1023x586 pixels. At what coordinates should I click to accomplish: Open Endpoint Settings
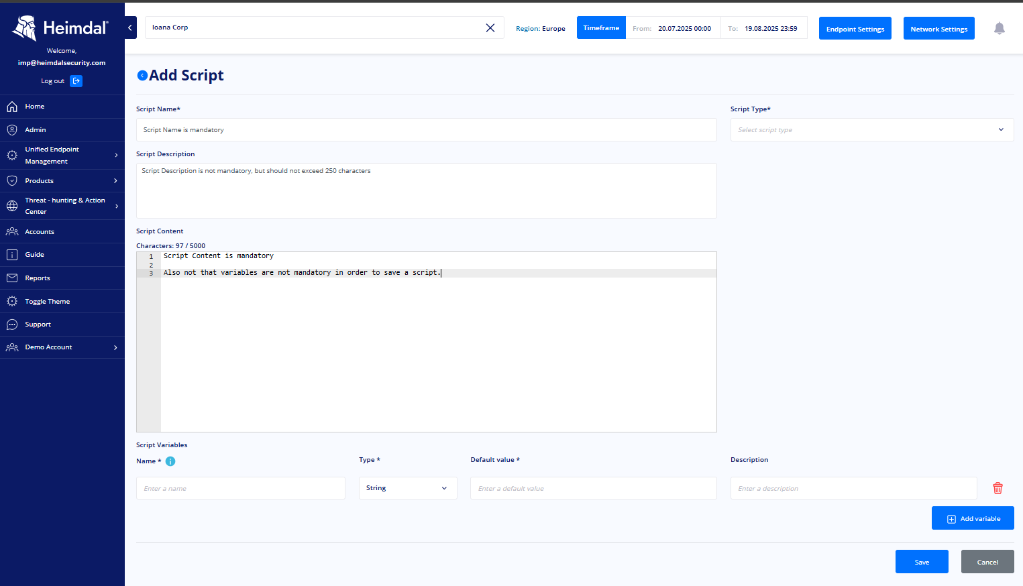855,29
